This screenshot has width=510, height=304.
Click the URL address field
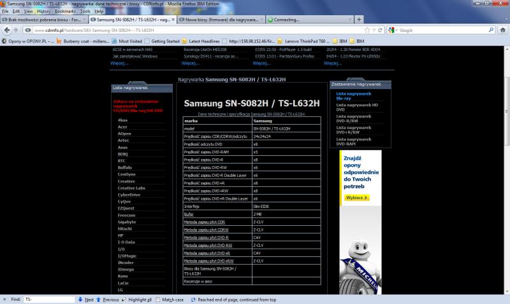click(198, 30)
